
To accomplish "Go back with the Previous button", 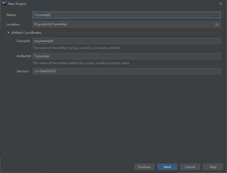I will click(x=144, y=167).
